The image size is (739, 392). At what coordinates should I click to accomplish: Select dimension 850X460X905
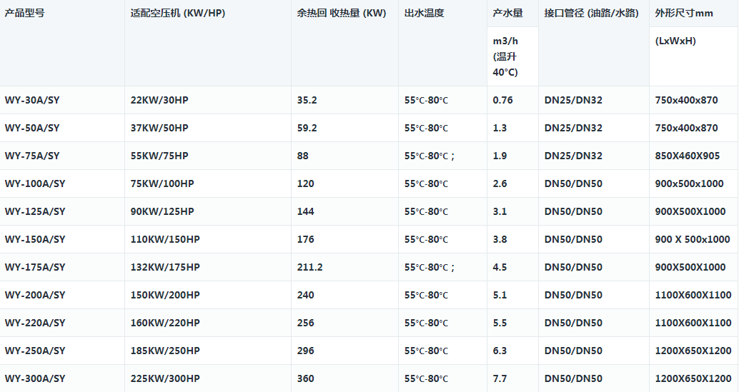[687, 156]
